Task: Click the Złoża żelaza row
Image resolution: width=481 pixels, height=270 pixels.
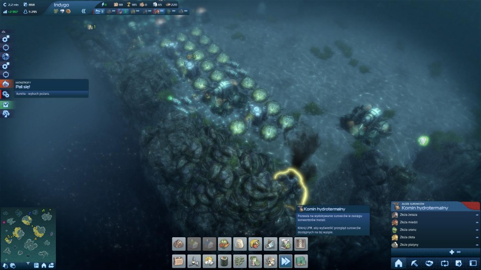Action: 435,215
